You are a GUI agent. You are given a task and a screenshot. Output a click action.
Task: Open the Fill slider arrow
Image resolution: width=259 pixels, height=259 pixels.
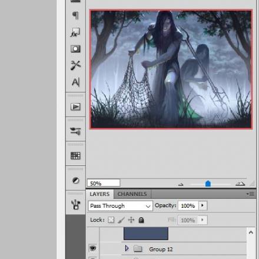(x=202, y=220)
